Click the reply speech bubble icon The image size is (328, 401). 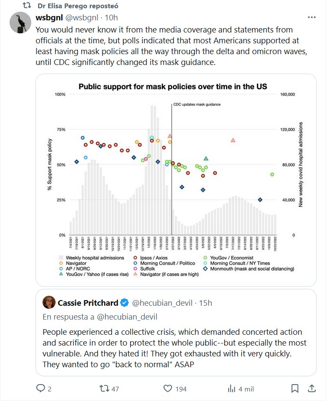[40, 388]
